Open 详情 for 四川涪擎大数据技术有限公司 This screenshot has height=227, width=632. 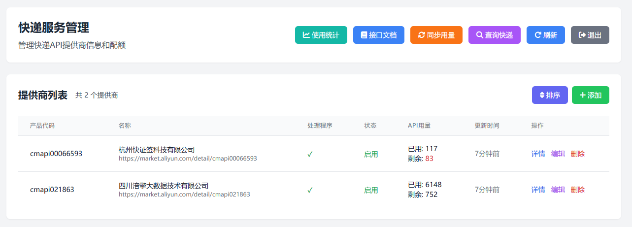point(538,190)
